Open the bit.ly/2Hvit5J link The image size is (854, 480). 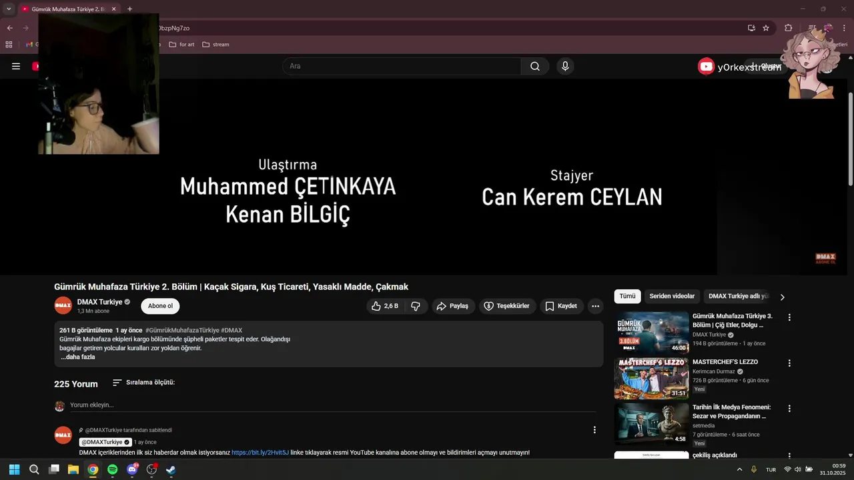(260, 453)
